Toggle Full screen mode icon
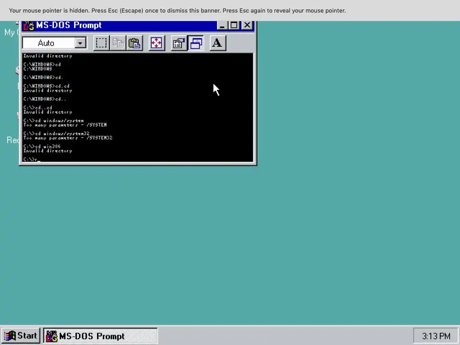Viewport: 460px width, 345px height. click(x=156, y=43)
